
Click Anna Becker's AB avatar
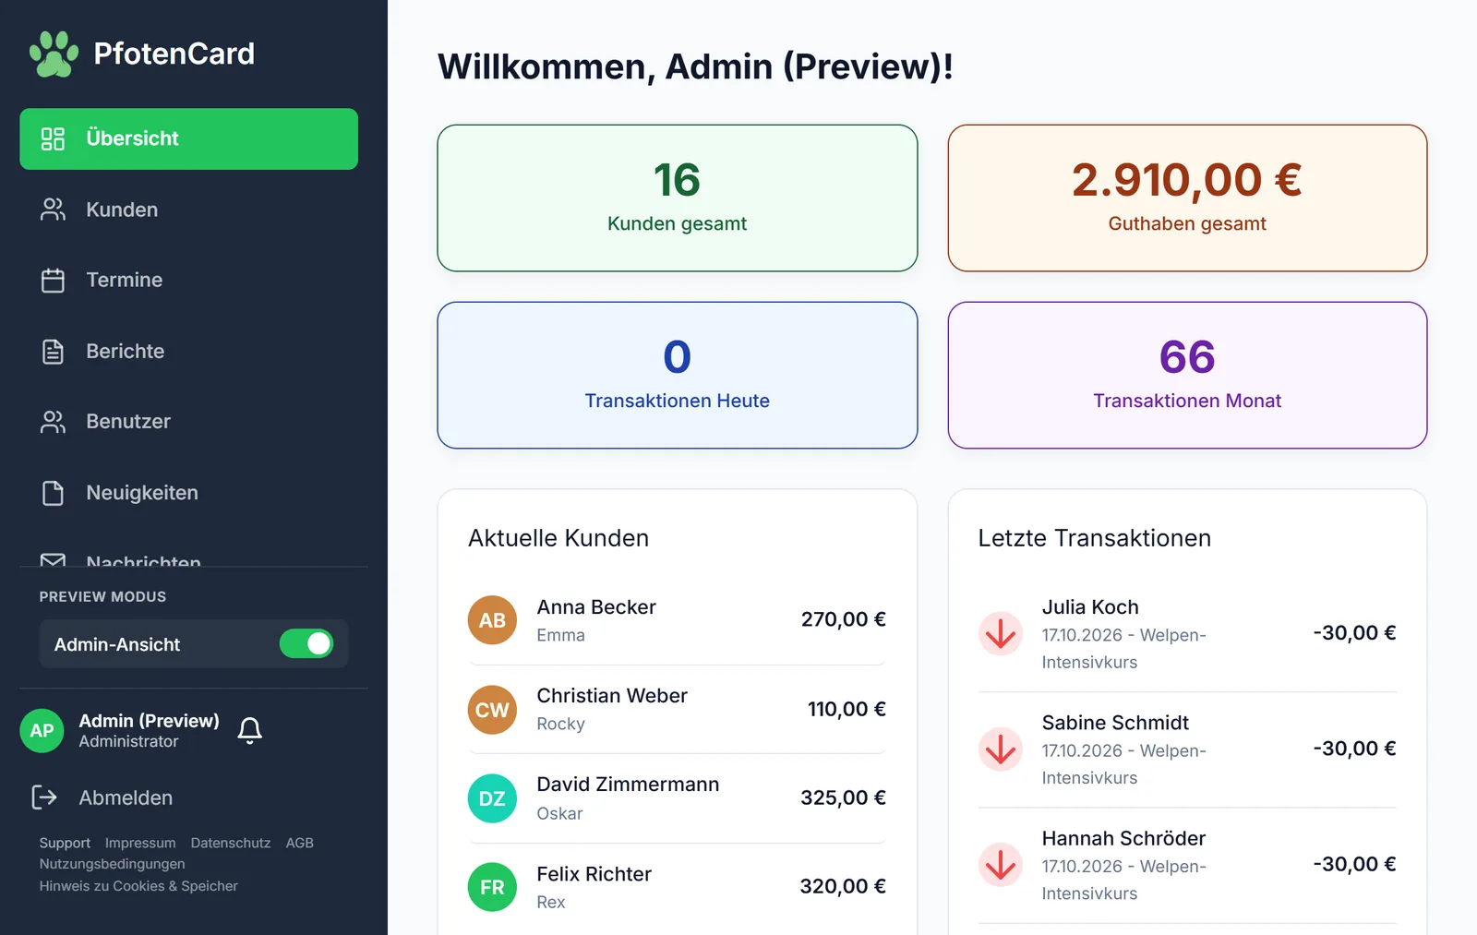point(492,620)
